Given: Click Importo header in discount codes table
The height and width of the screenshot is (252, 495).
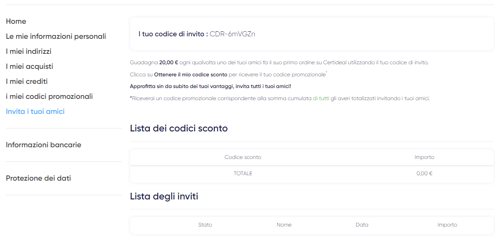Looking at the screenshot, I should pyautogui.click(x=424, y=157).
